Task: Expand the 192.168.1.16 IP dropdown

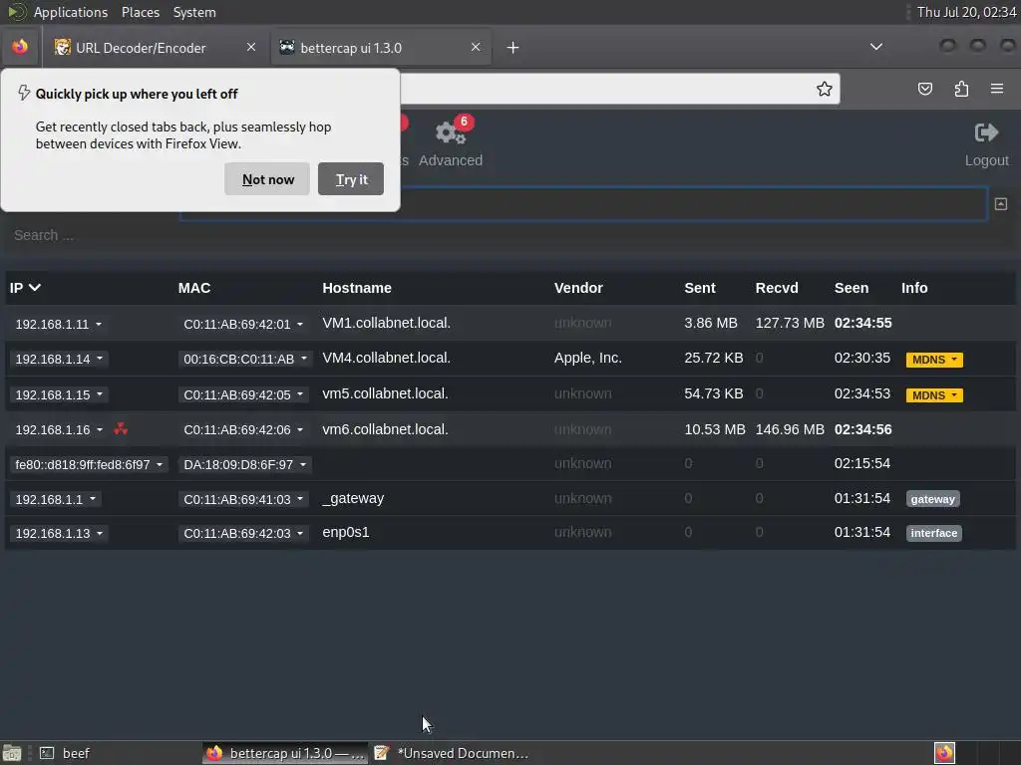Action: pyautogui.click(x=59, y=429)
